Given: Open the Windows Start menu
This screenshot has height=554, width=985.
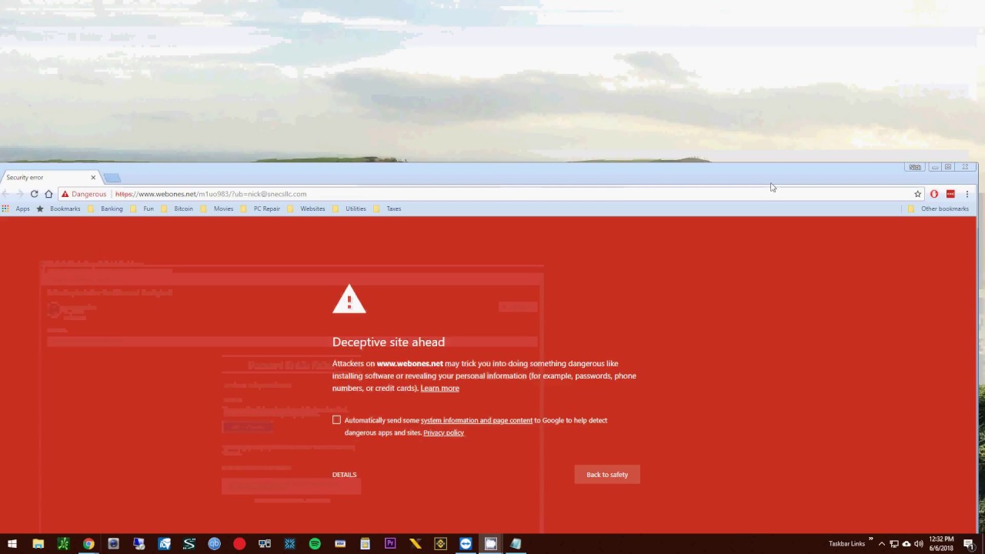Looking at the screenshot, I should (x=12, y=544).
